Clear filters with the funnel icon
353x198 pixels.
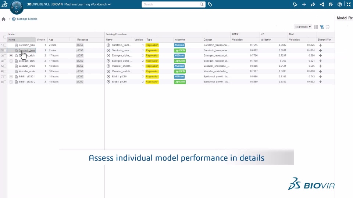(322, 27)
